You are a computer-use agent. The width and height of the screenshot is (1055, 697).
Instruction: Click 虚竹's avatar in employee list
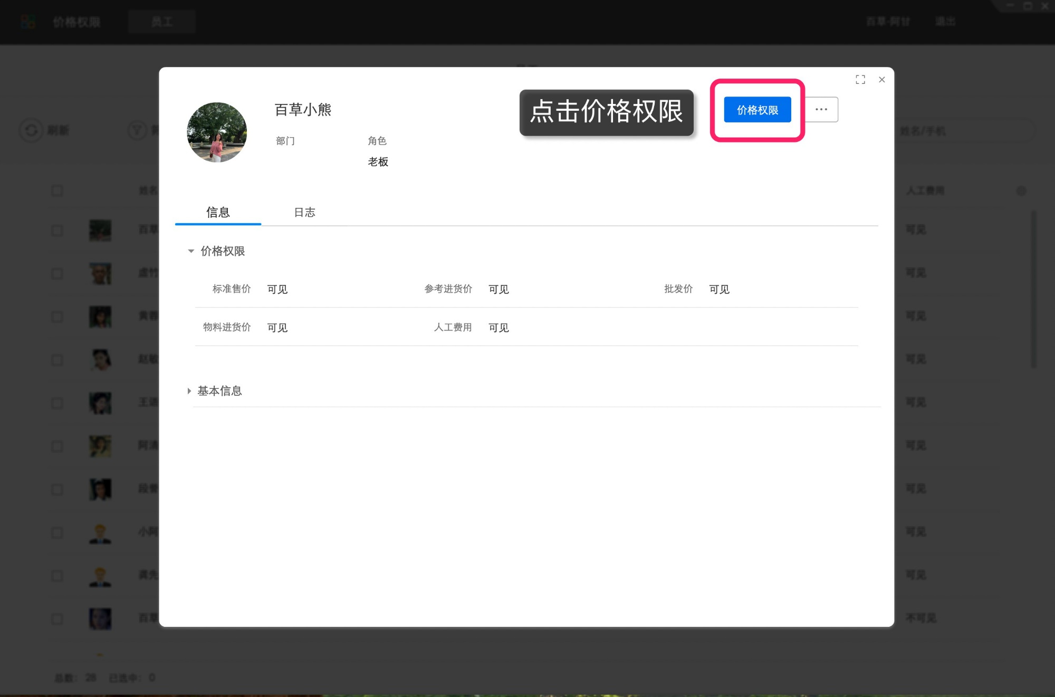(x=100, y=273)
